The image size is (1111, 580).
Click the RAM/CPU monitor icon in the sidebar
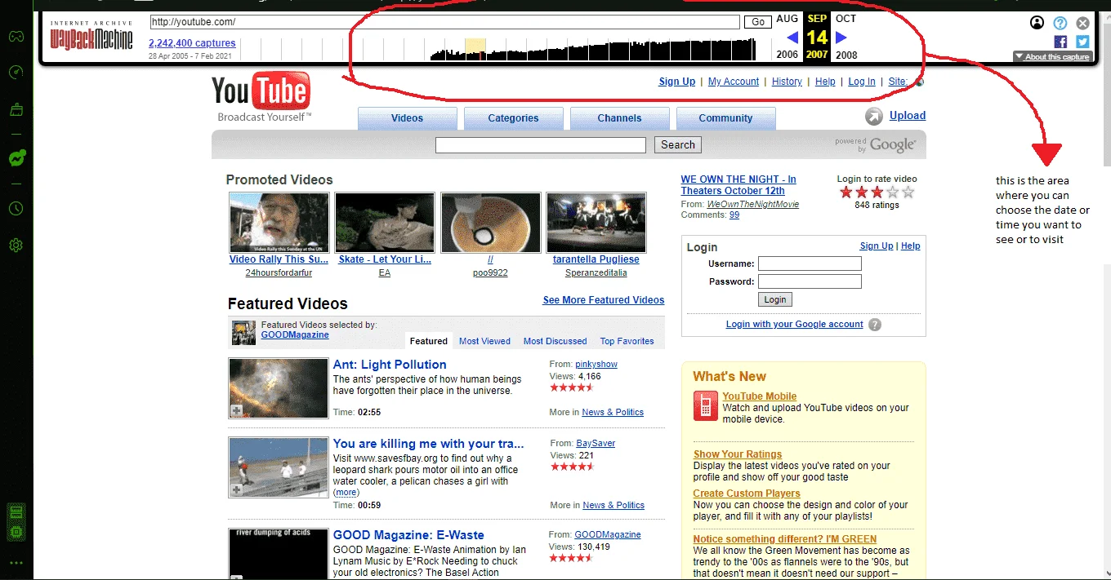click(16, 522)
